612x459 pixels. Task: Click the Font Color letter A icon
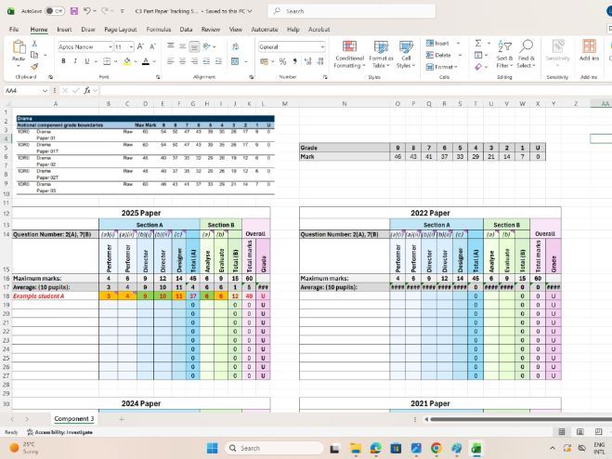point(146,61)
